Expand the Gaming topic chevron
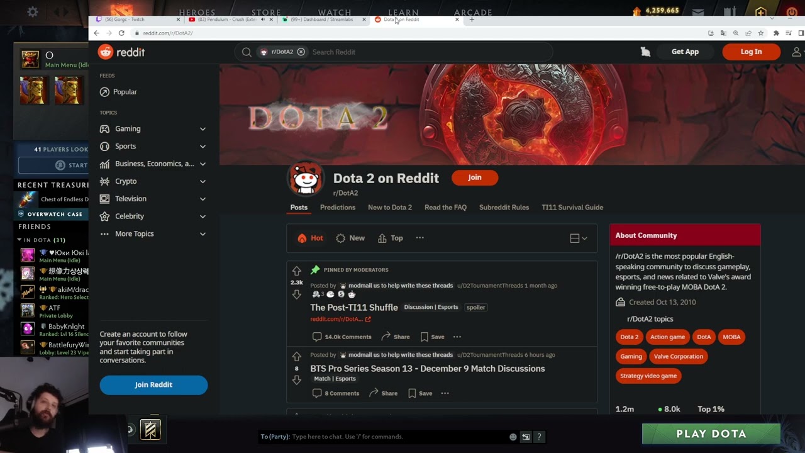This screenshot has width=805, height=453. click(x=203, y=129)
